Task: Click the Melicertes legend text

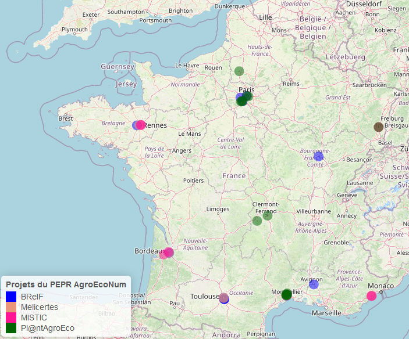Action: pos(39,307)
